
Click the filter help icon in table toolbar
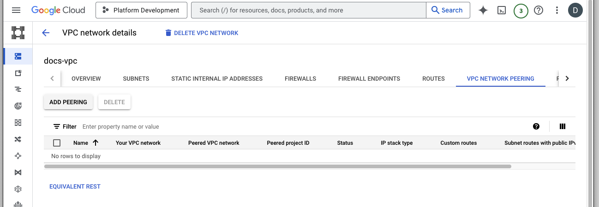[536, 126]
